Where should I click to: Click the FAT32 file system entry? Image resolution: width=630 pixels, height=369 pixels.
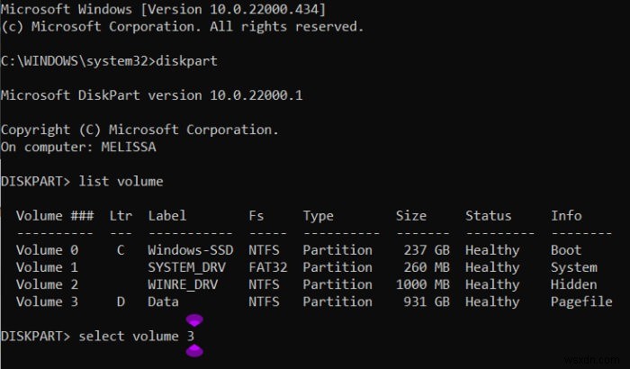point(267,267)
